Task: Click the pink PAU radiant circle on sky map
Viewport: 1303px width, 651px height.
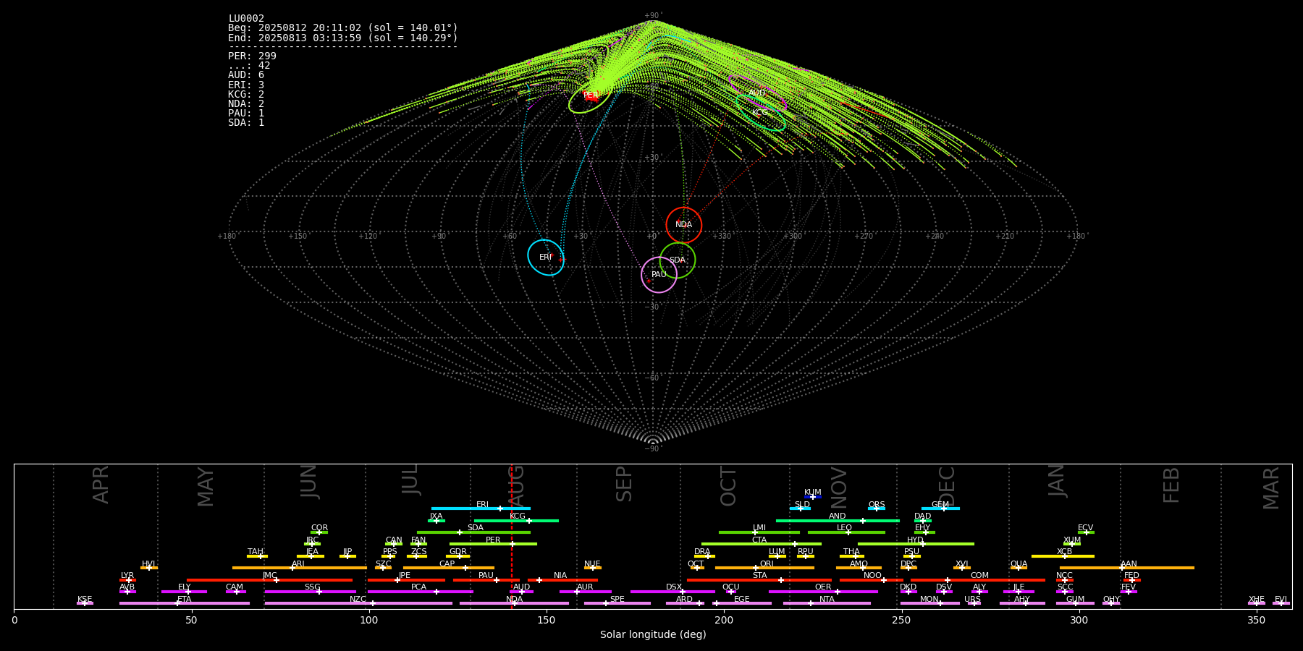Action: (659, 275)
